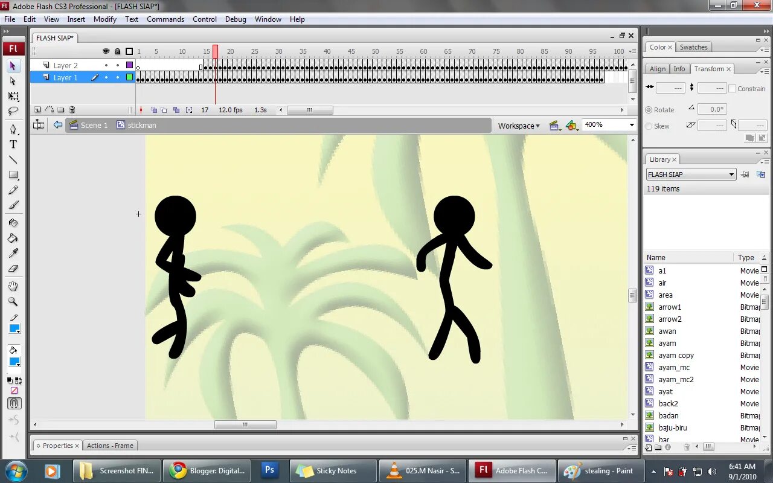The height and width of the screenshot is (483, 773).
Task: Open the zoom level dropdown showing 400%
Action: pyautogui.click(x=631, y=124)
